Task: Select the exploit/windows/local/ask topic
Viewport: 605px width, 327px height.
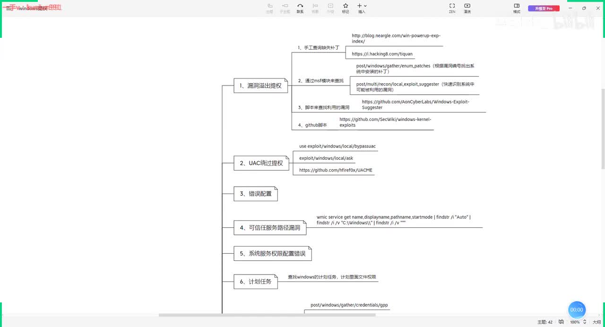Action: click(x=326, y=158)
